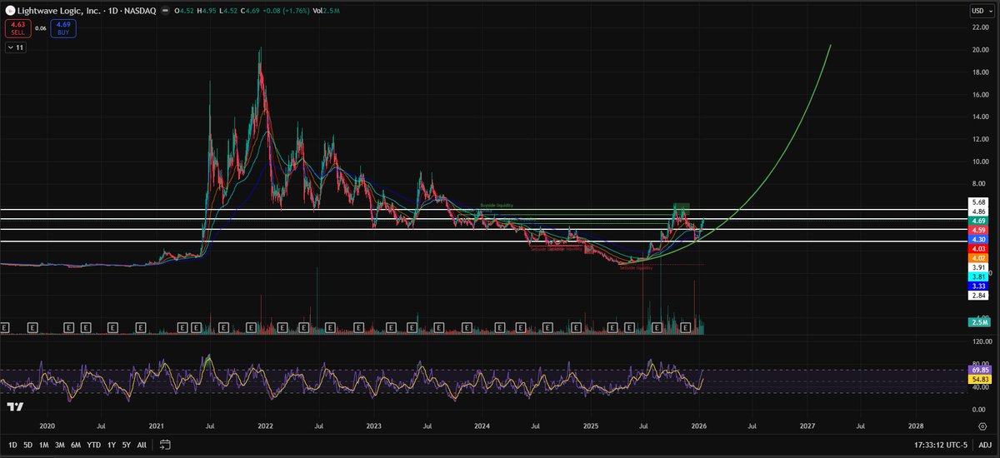Image resolution: width=1000 pixels, height=458 pixels.
Task: Click the earnings E marker nearest the 2026 label
Action: [685, 328]
